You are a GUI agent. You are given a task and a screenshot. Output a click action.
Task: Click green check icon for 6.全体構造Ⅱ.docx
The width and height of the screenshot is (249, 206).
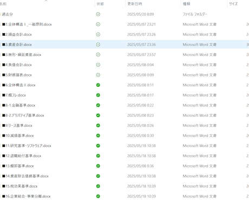98,85
